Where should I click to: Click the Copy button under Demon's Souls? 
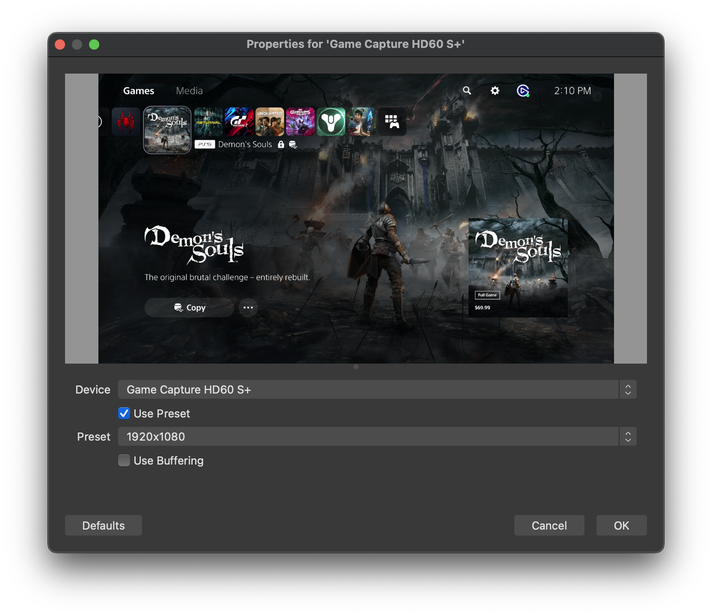point(190,308)
